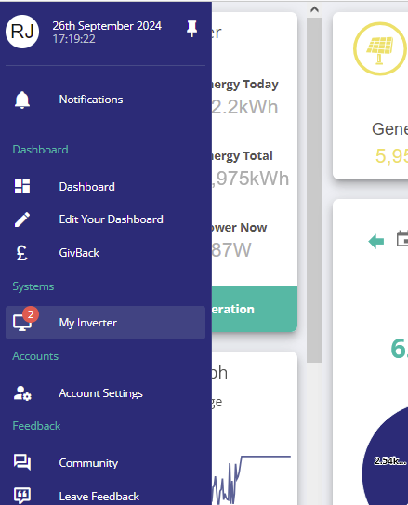The width and height of the screenshot is (408, 505).
Task: Click the scrollbar up arrow
Action: click(x=314, y=9)
